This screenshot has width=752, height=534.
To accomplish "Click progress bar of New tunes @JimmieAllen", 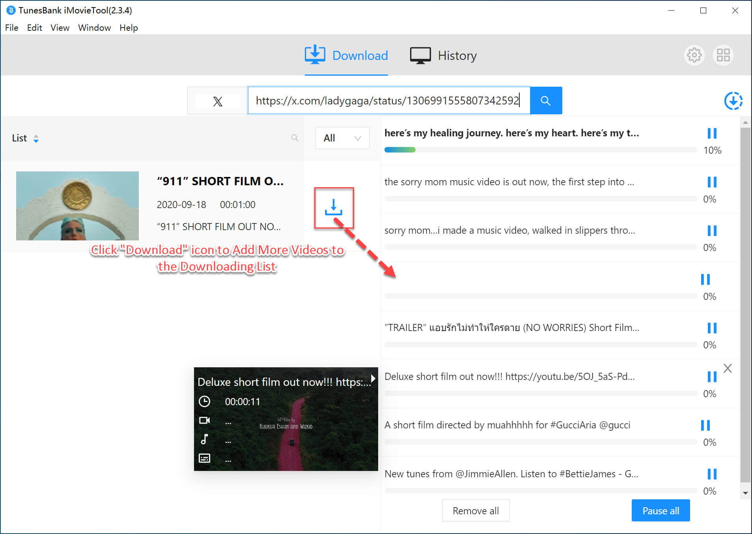I will click(541, 491).
